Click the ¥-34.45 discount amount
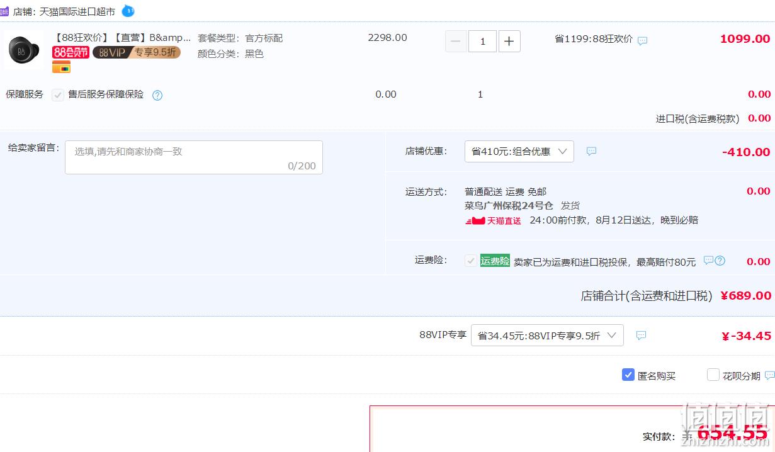The width and height of the screenshot is (775, 452). click(746, 336)
